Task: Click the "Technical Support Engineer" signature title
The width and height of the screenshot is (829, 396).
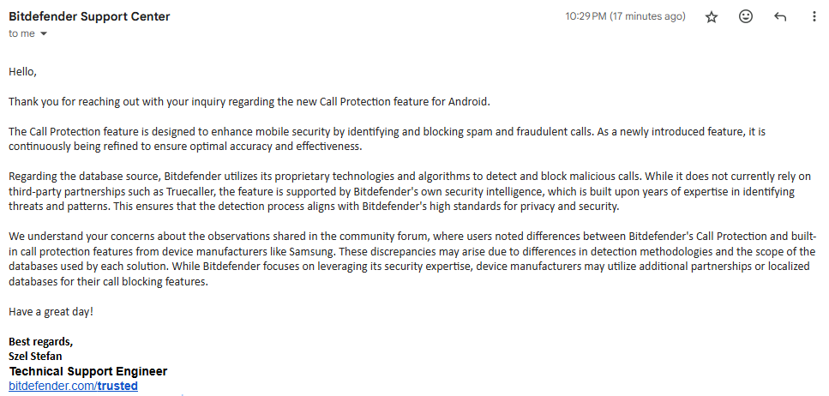Action: [88, 371]
